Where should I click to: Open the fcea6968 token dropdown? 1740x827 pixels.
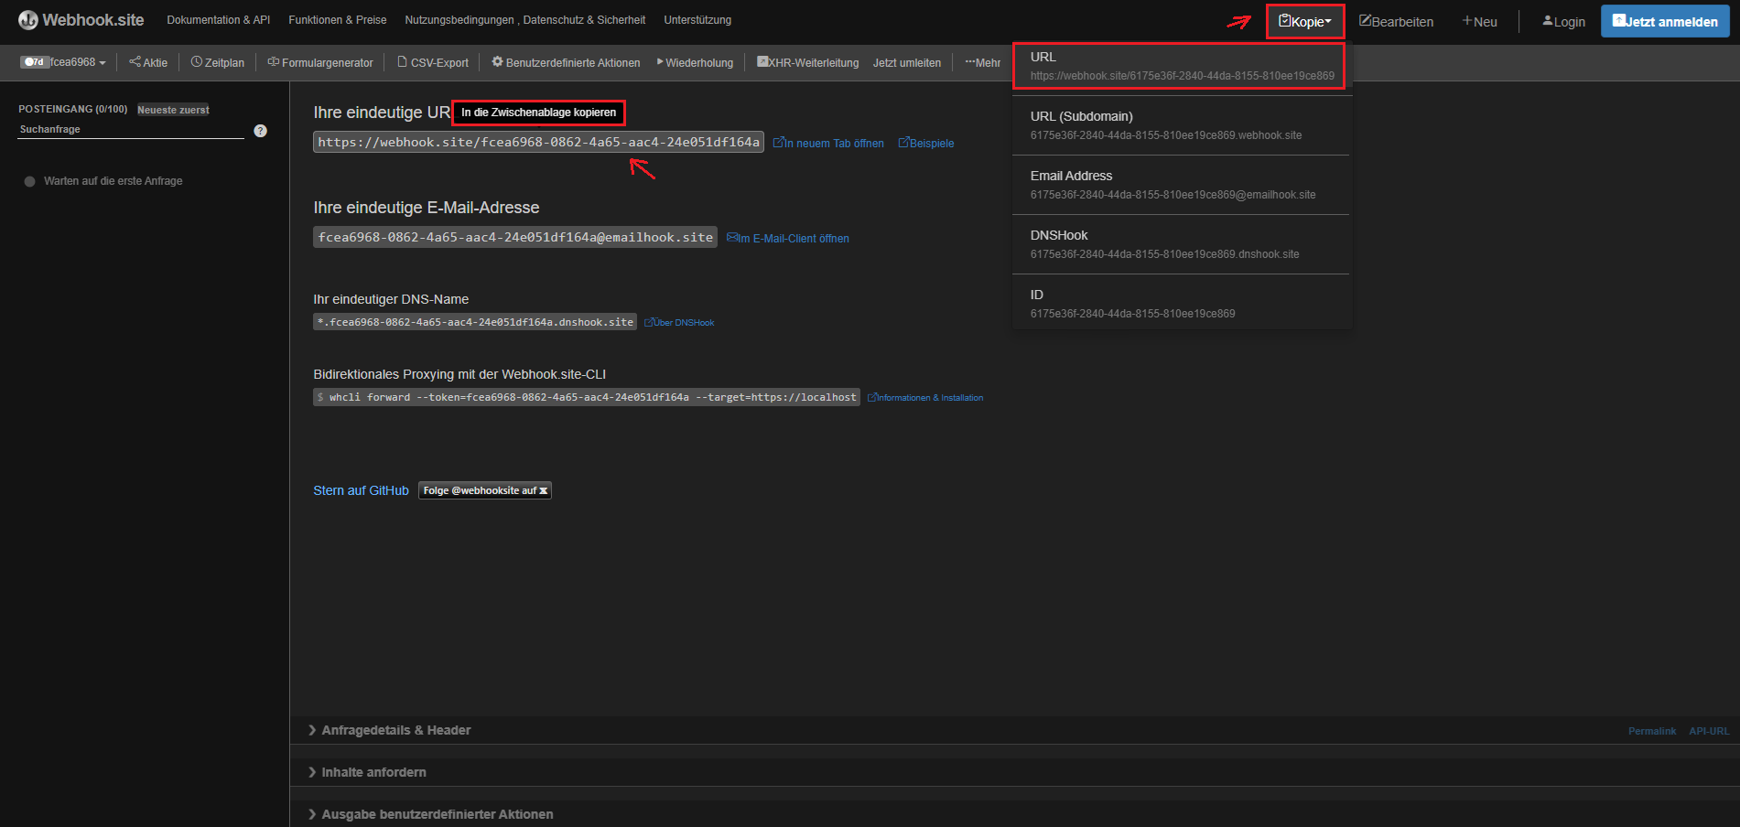[64, 62]
